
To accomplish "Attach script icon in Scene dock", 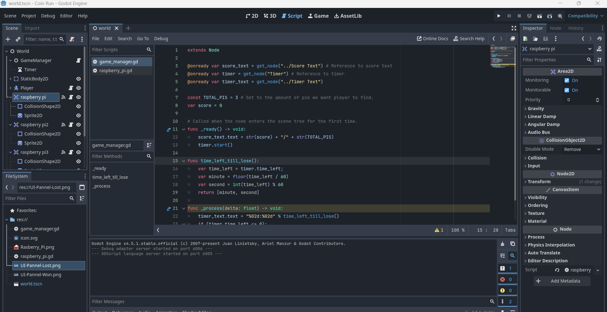I will pos(72,39).
